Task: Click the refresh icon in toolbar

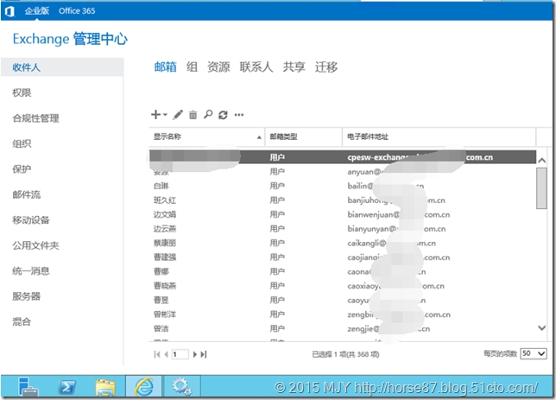Action: pos(223,114)
